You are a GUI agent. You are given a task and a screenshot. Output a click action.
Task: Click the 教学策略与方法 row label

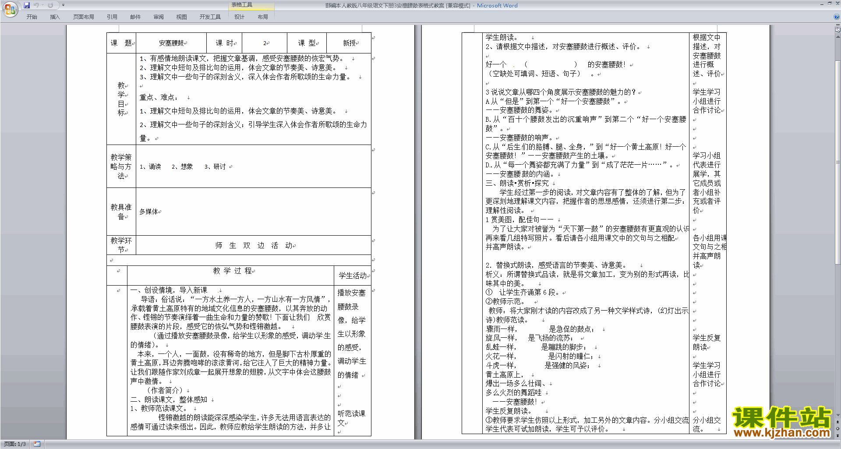pos(121,166)
